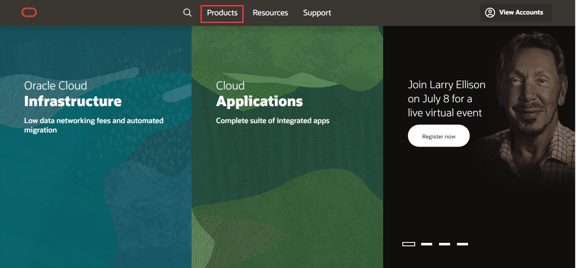
Task: Open the Resources menu
Action: pos(271,13)
